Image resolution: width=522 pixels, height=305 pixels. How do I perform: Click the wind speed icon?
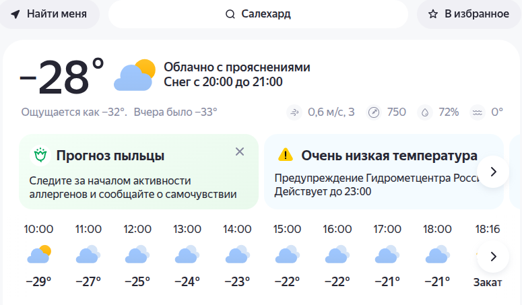[294, 112]
